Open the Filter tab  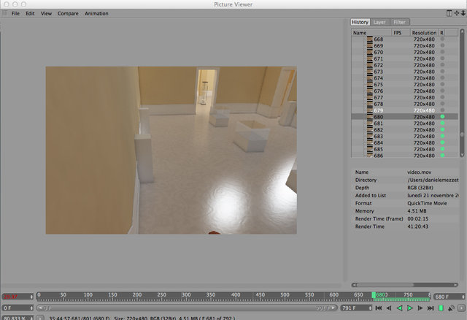pos(399,22)
